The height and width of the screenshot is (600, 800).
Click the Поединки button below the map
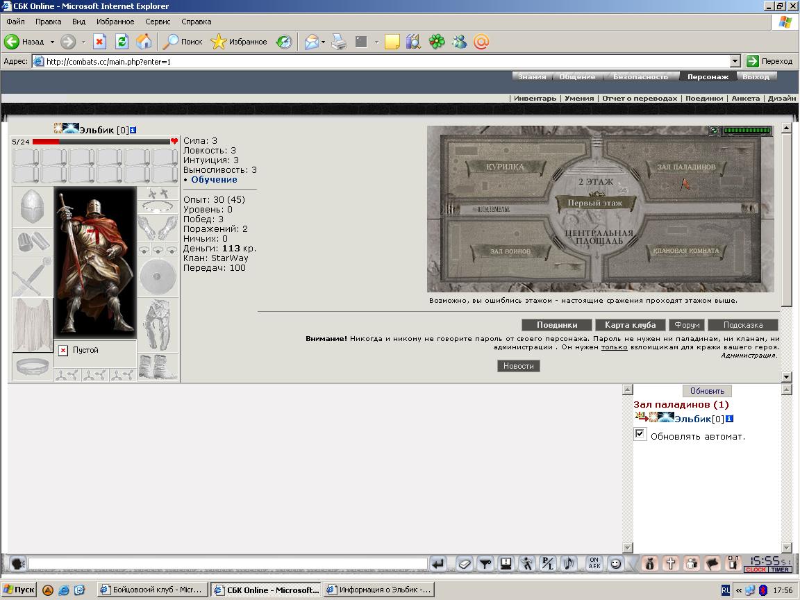(x=557, y=325)
